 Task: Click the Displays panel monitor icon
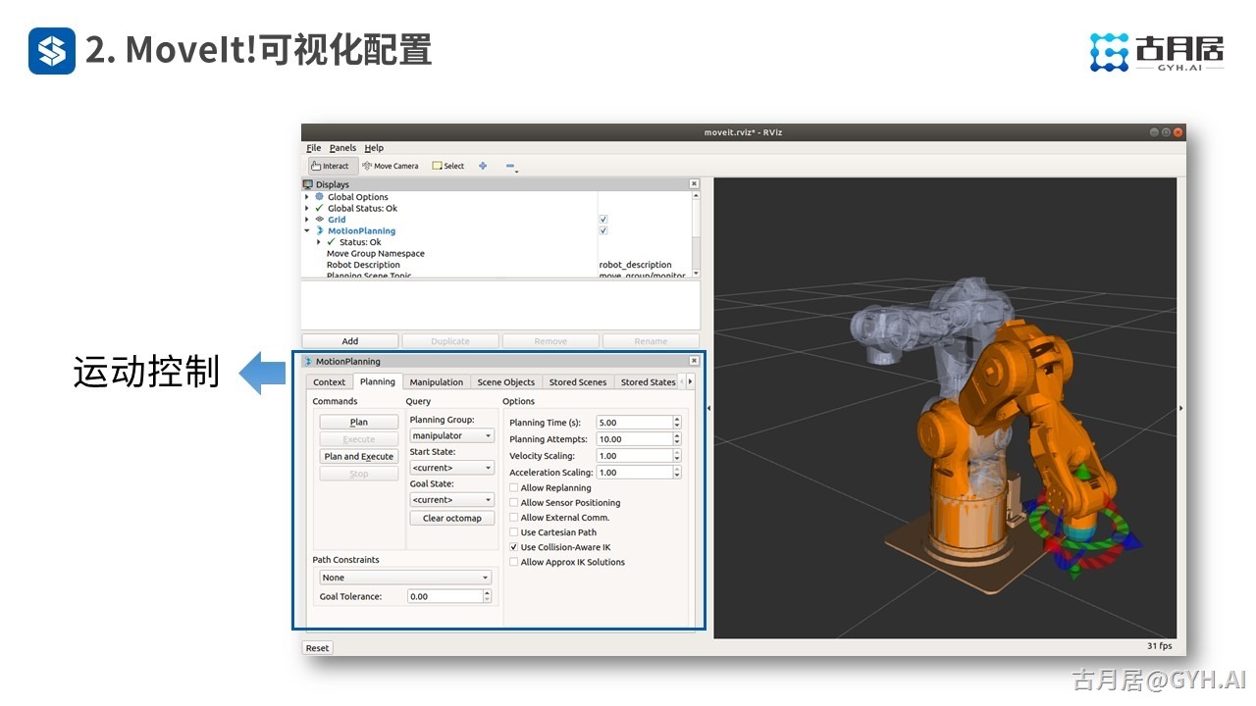tap(308, 184)
